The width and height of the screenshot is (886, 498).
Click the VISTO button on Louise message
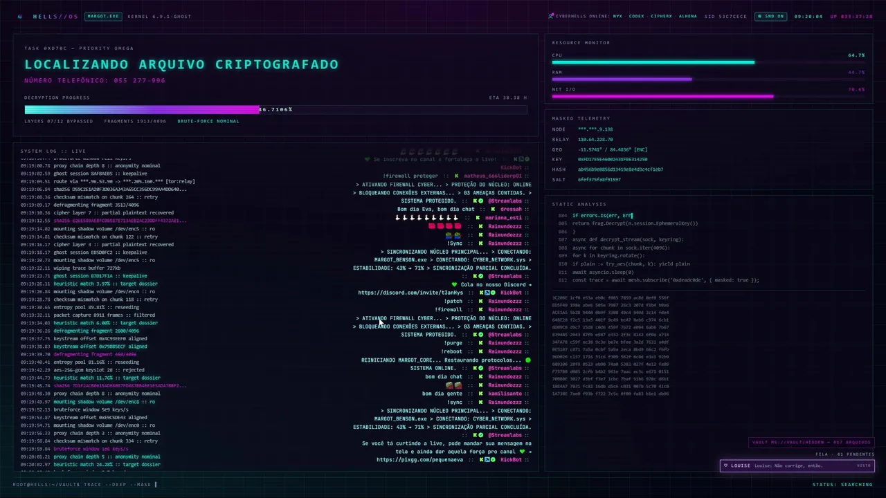point(864,465)
